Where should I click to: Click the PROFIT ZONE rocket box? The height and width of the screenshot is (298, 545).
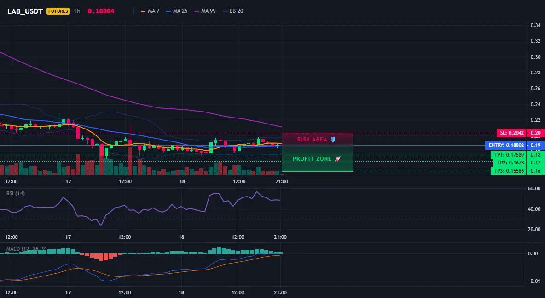click(x=317, y=158)
